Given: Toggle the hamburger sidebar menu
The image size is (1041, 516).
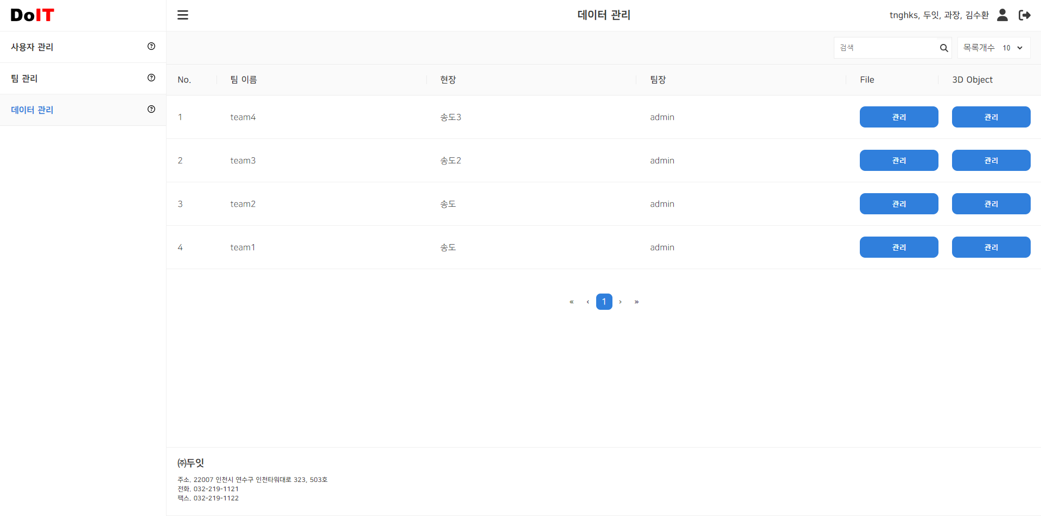Looking at the screenshot, I should (x=183, y=15).
